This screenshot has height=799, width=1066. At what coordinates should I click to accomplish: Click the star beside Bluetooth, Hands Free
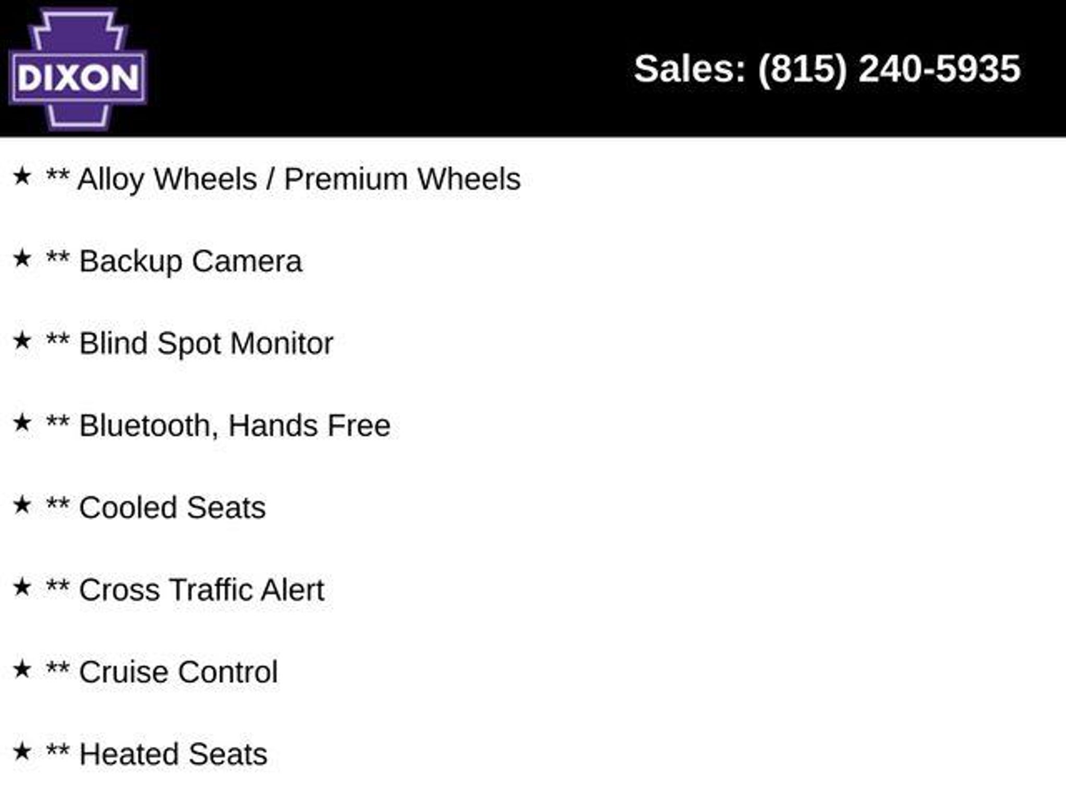(x=22, y=423)
